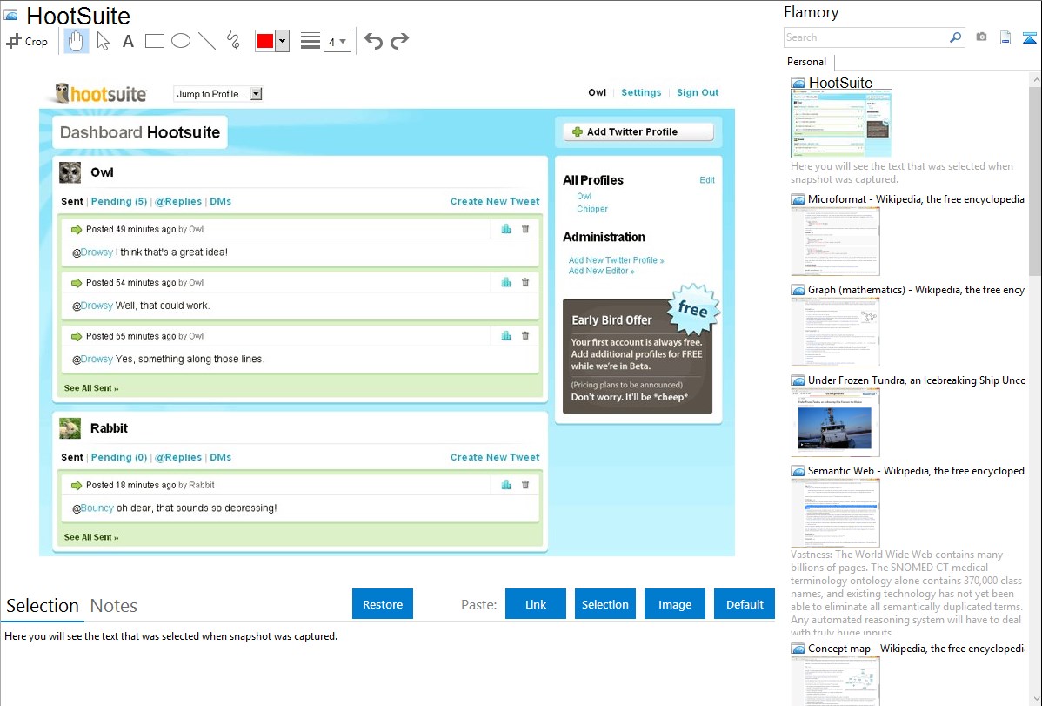Click the red color swatch
Viewport: 1042px width, 706px height.
265,41
